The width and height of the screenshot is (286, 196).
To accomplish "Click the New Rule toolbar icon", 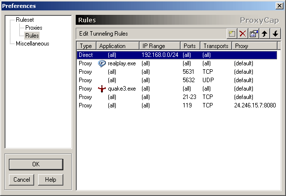I will 232,34.
